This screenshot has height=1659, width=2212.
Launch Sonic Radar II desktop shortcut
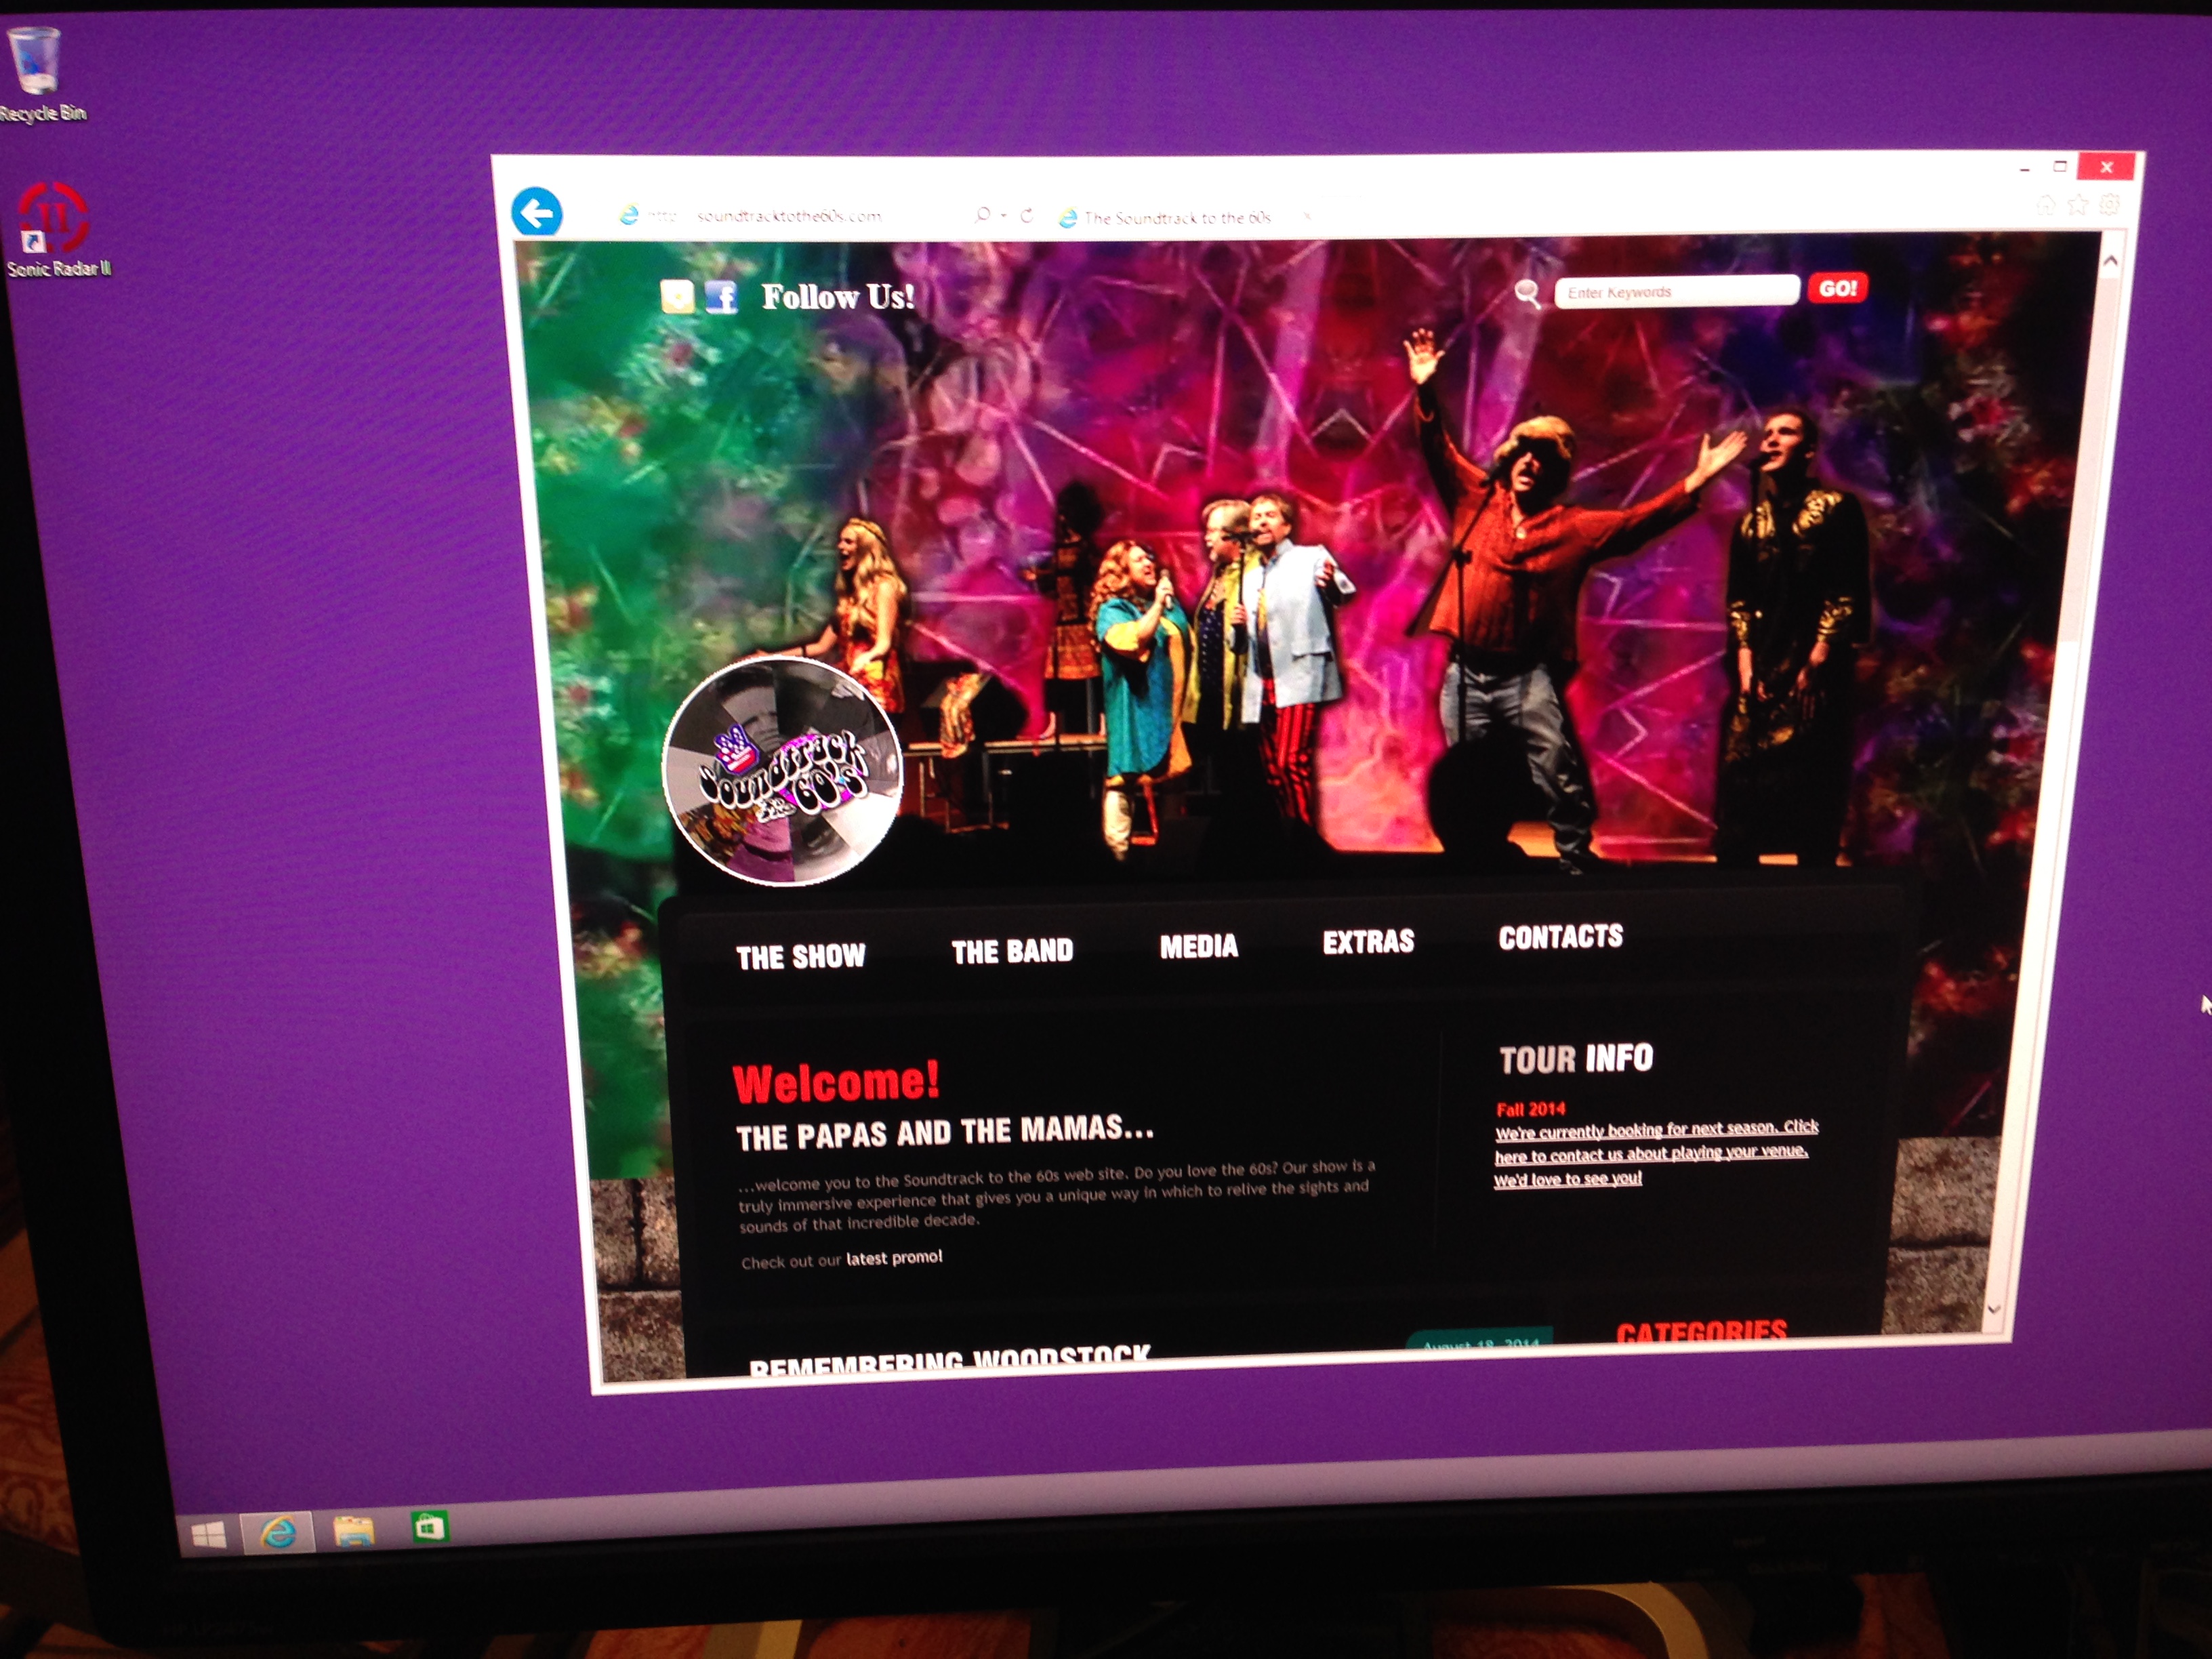click(x=57, y=229)
